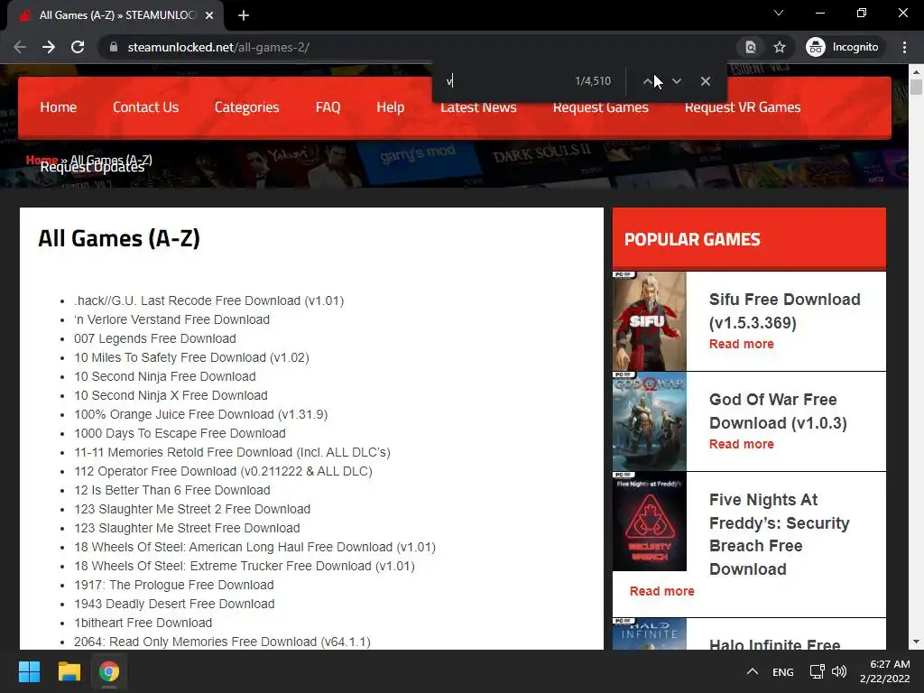Viewport: 924px width, 693px height.
Task: Open Request Games page
Action: coord(600,107)
